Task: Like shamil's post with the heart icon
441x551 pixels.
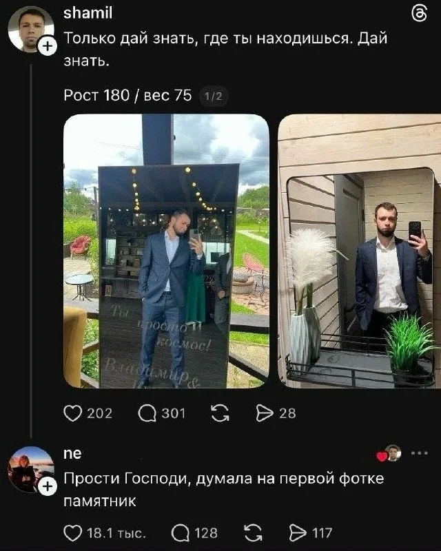Action: [x=72, y=413]
